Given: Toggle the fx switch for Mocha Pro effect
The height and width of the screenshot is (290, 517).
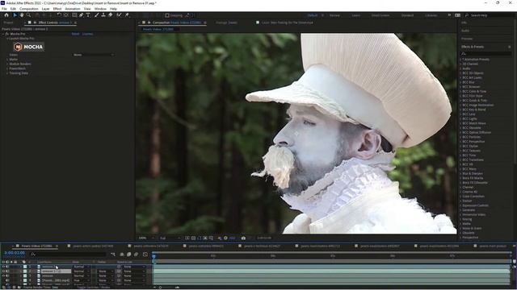Looking at the screenshot, I should click(7, 34).
